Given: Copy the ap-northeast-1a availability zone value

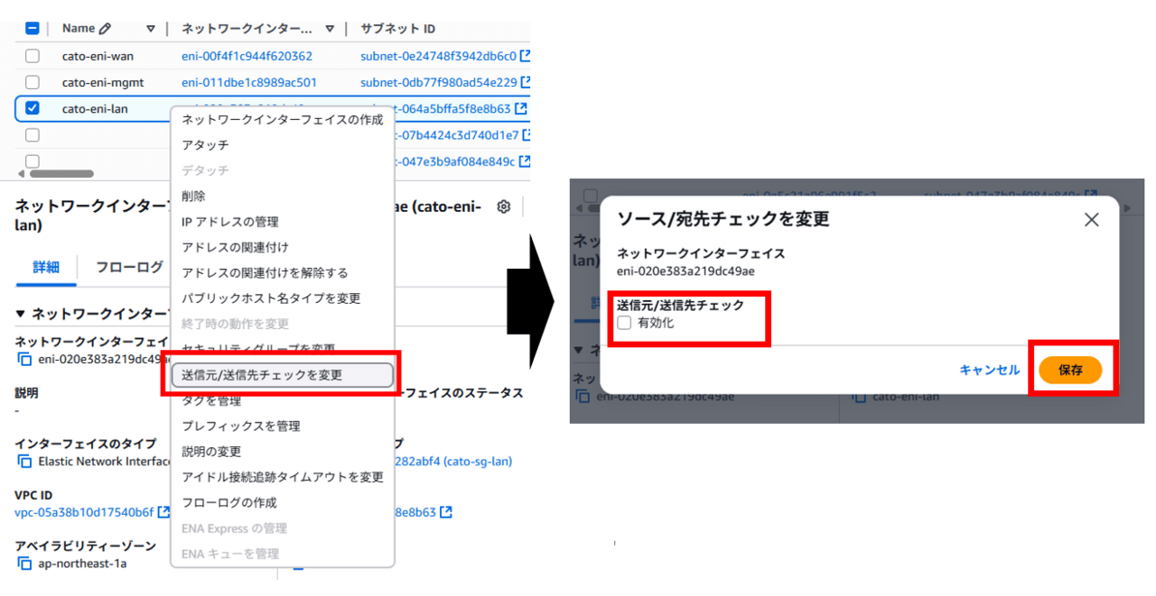Looking at the screenshot, I should (24, 564).
